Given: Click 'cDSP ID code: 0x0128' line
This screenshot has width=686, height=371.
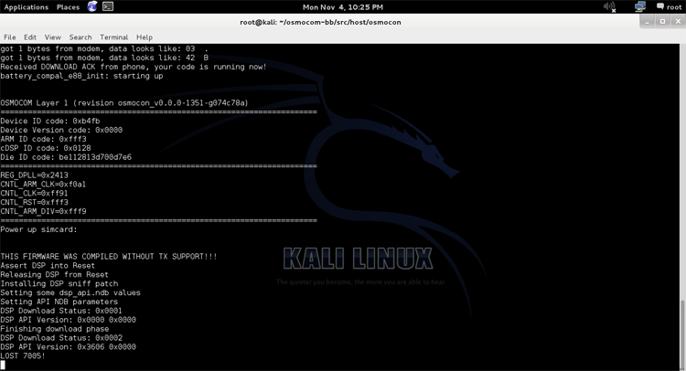Looking at the screenshot, I should click(46, 148).
